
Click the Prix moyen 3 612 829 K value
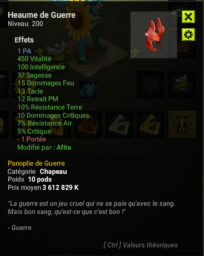click(61, 188)
